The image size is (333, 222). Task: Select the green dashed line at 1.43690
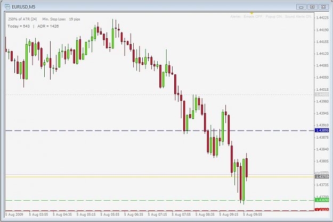click(160, 200)
